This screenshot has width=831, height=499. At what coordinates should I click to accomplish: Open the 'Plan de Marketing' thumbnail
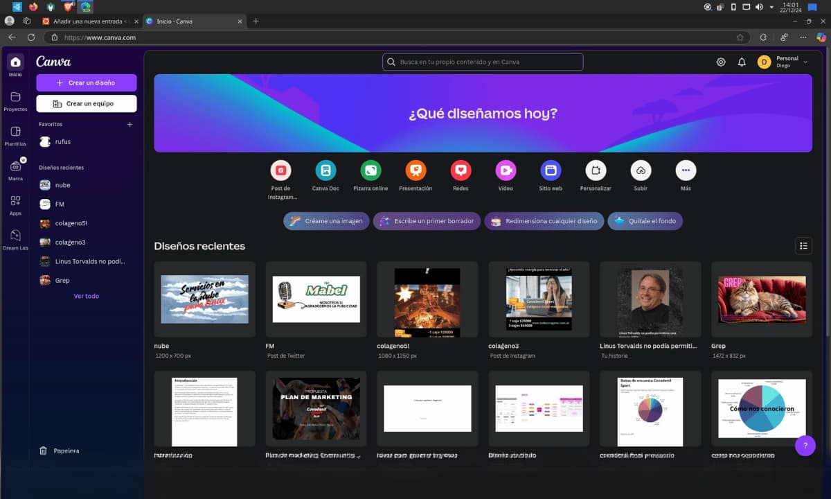tap(316, 408)
